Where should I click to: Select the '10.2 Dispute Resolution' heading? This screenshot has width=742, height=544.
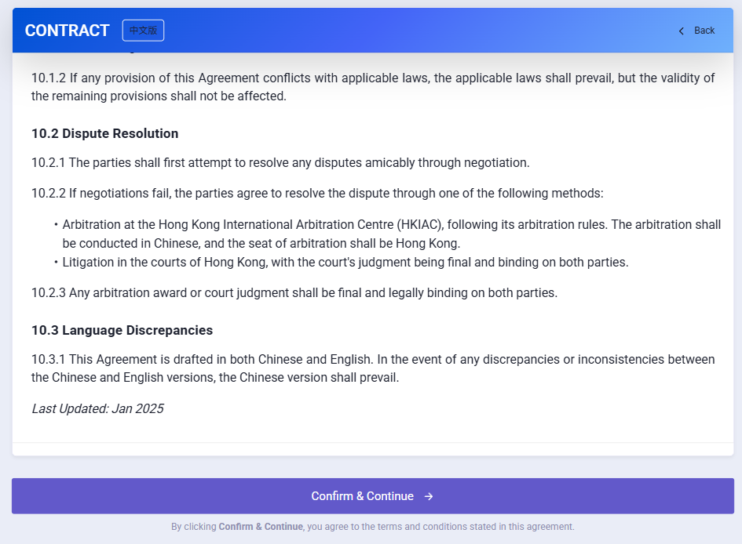(x=104, y=133)
